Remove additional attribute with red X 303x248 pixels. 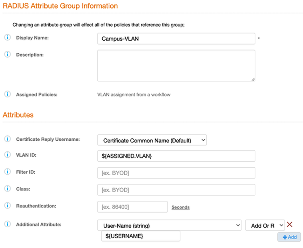pos(289,225)
